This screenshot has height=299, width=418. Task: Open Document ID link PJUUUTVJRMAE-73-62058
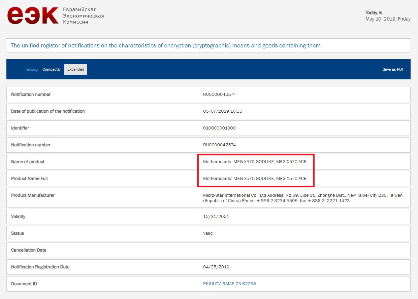pos(229,284)
